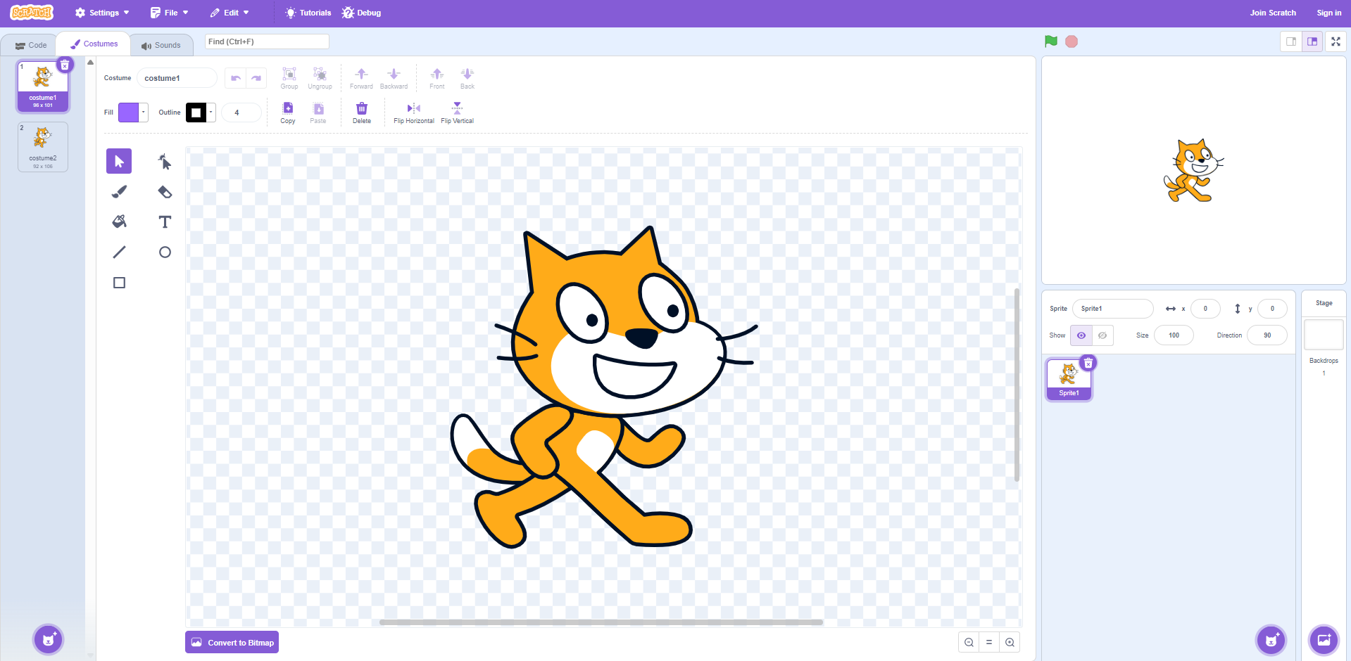
Task: Select the Rectangle shape tool
Action: (119, 283)
